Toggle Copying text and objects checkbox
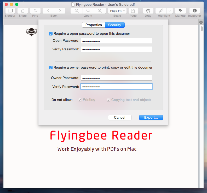This screenshot has width=207, height=193. [108, 100]
